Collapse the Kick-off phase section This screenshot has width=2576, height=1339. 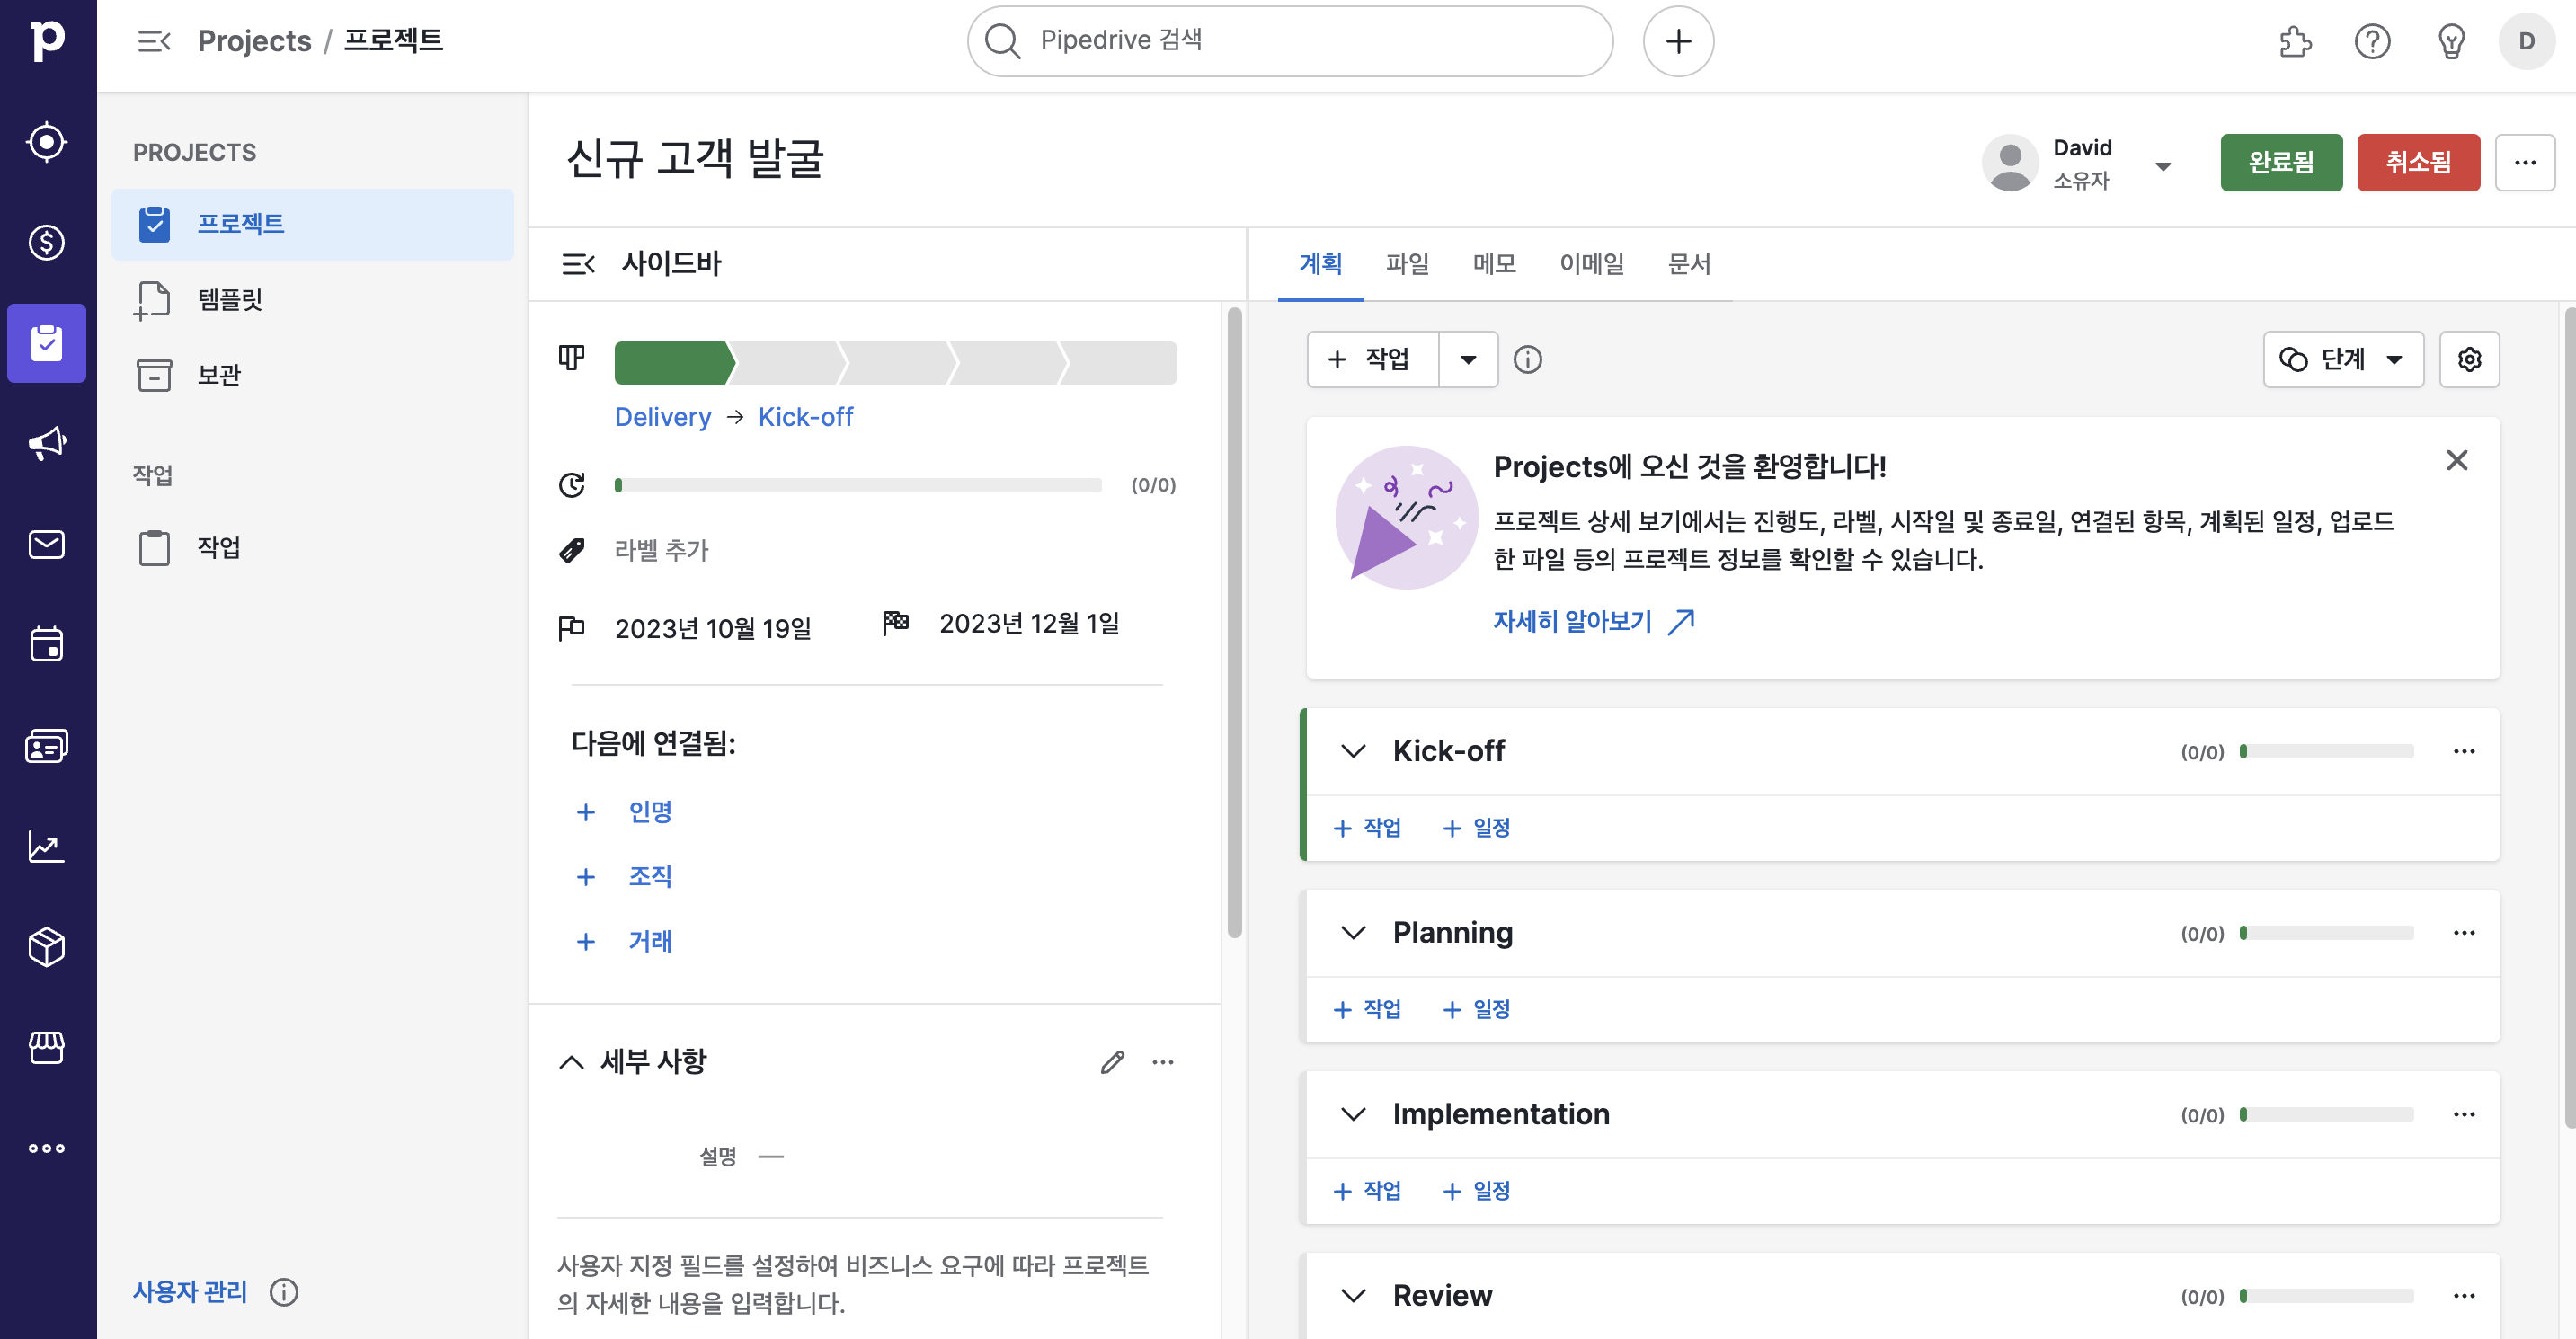(1352, 751)
